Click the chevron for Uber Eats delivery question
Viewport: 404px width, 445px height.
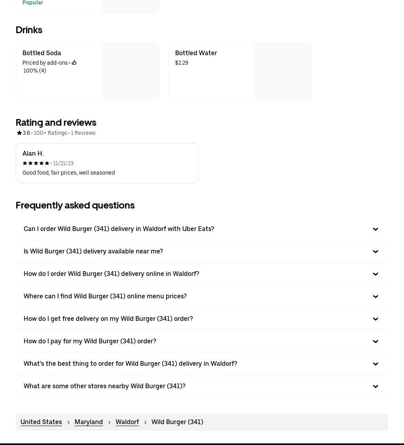[375, 229]
